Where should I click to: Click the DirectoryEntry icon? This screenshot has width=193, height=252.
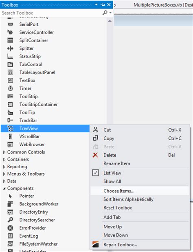coord(10,212)
